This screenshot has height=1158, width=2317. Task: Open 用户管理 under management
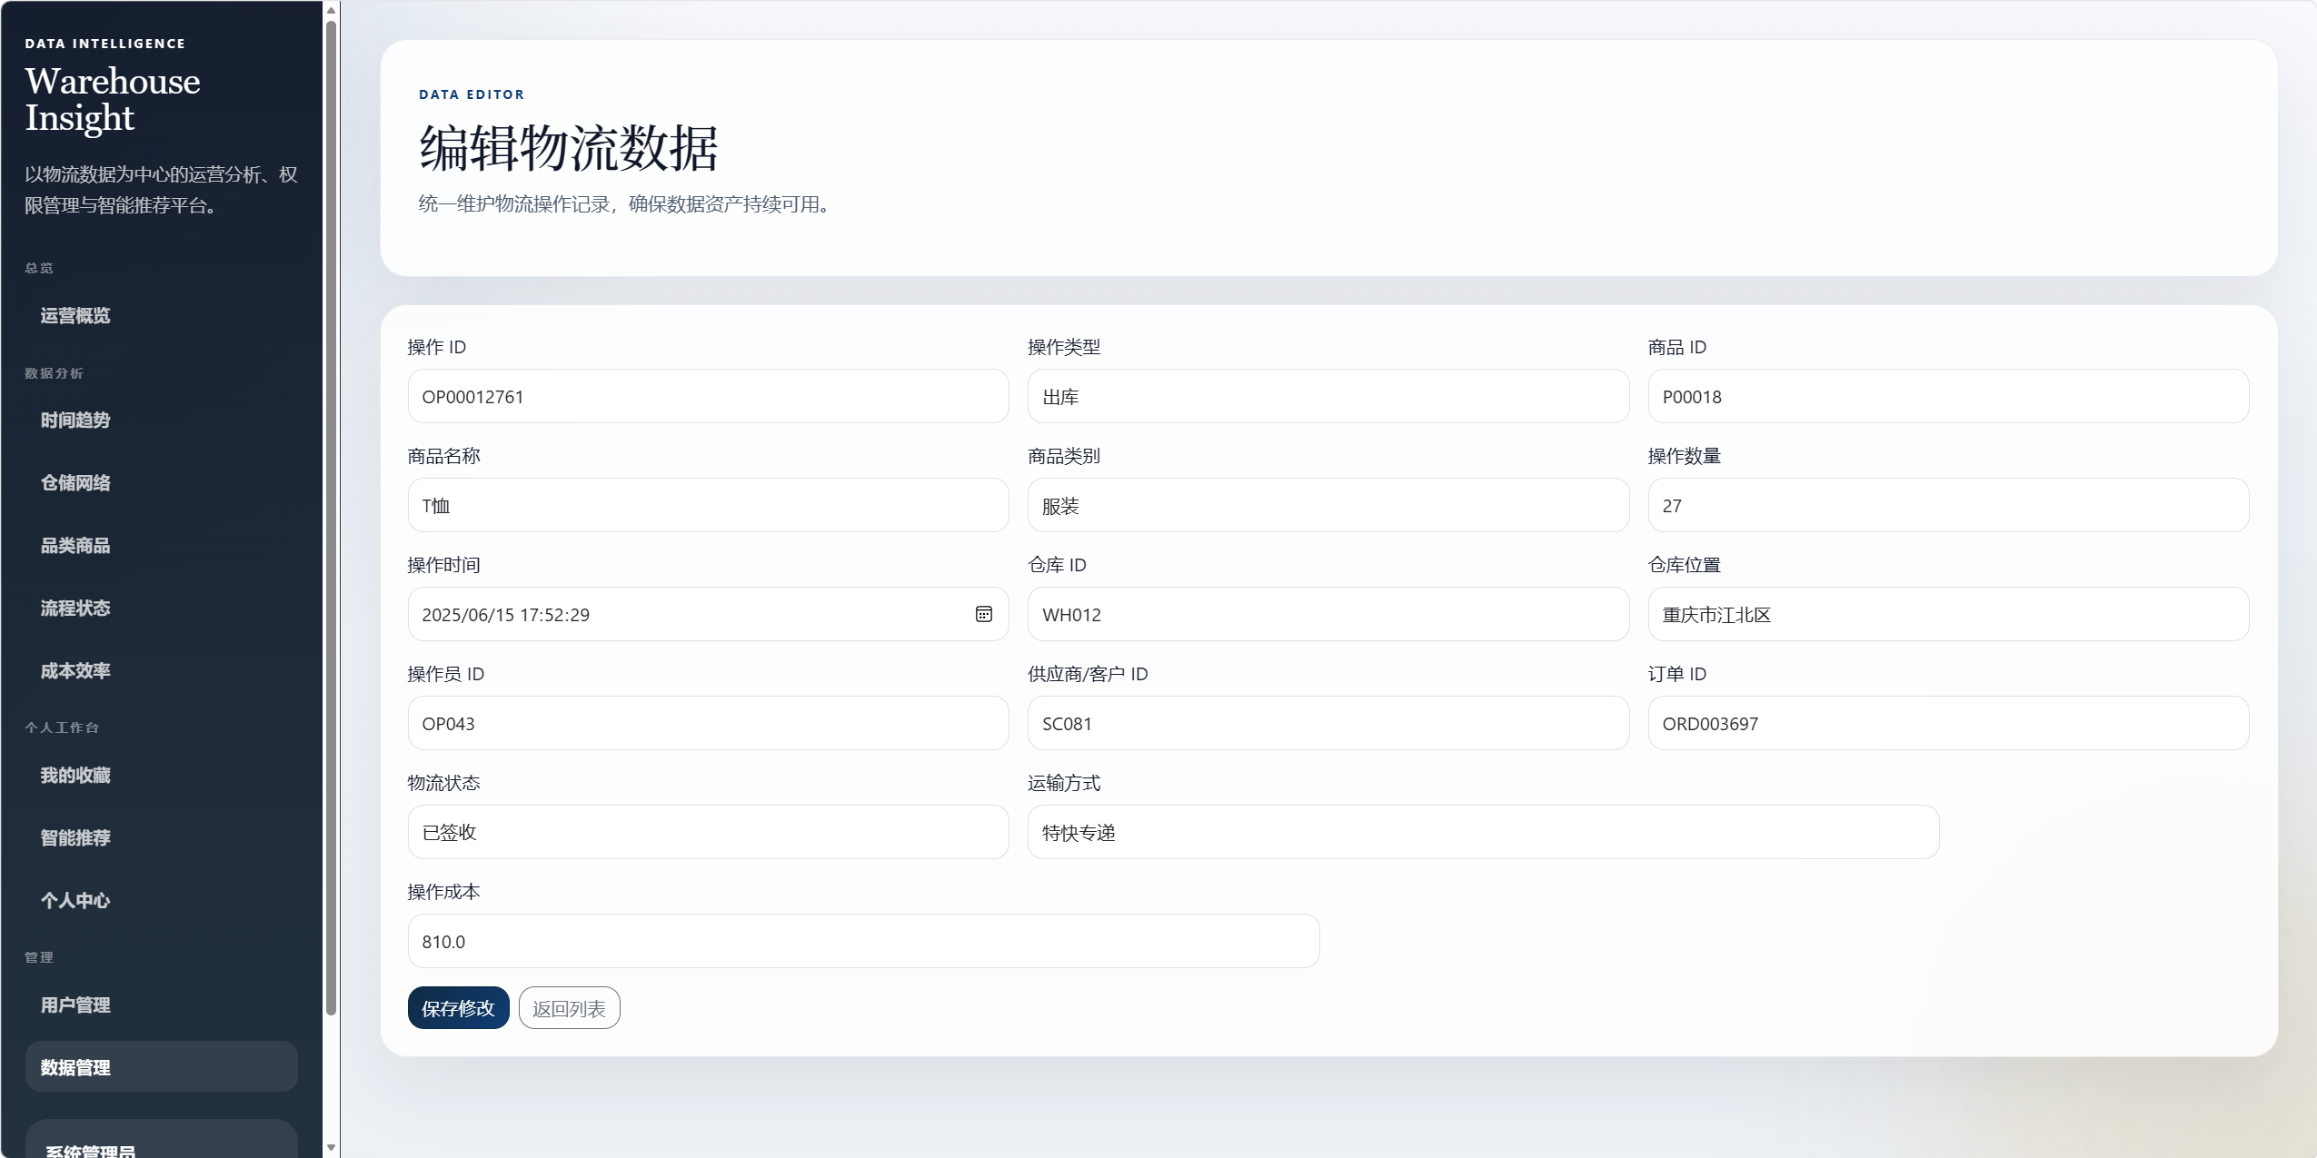[75, 1005]
